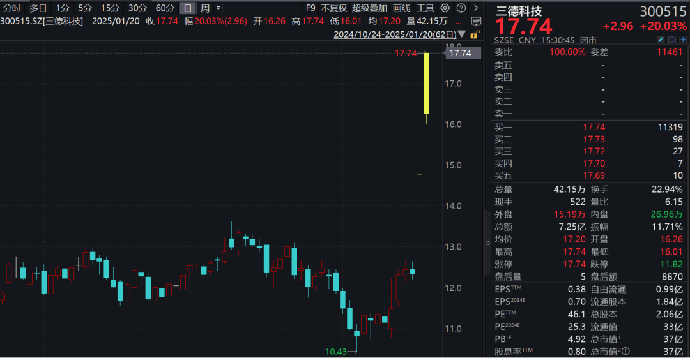Open 工具 tools menu

[425, 8]
